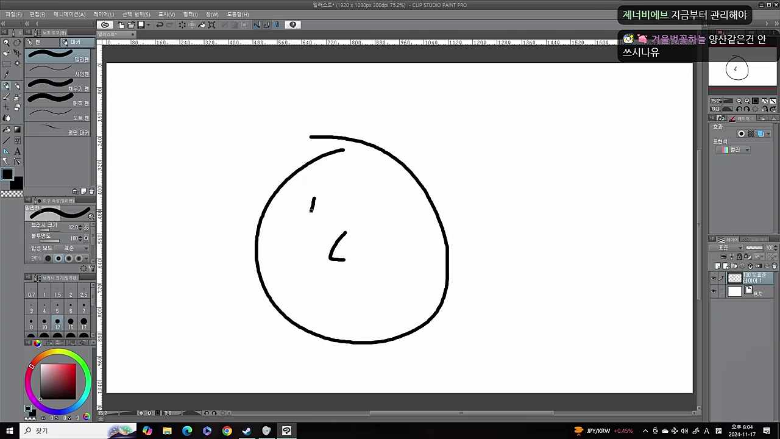Select the Eraser tool
This screenshot has width=780, height=439.
point(17,107)
